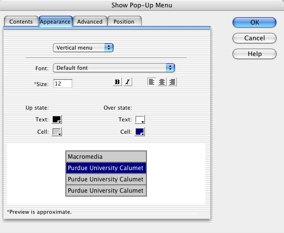Pick the Over state Text color
The width and height of the screenshot is (284, 233).
pos(140,119)
